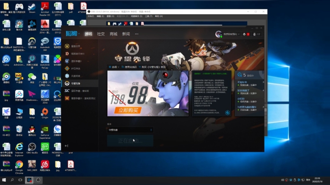Open the 5 friends in-game panel header
The image size is (330, 185).
pos(249,75)
